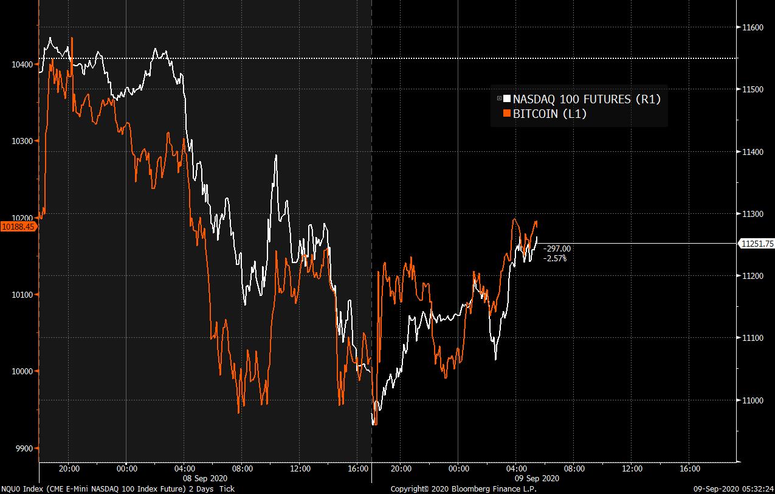Select the NASDAQ 100 FUTURES (R1) legend entry
The width and height of the screenshot is (775, 494).
(586, 98)
